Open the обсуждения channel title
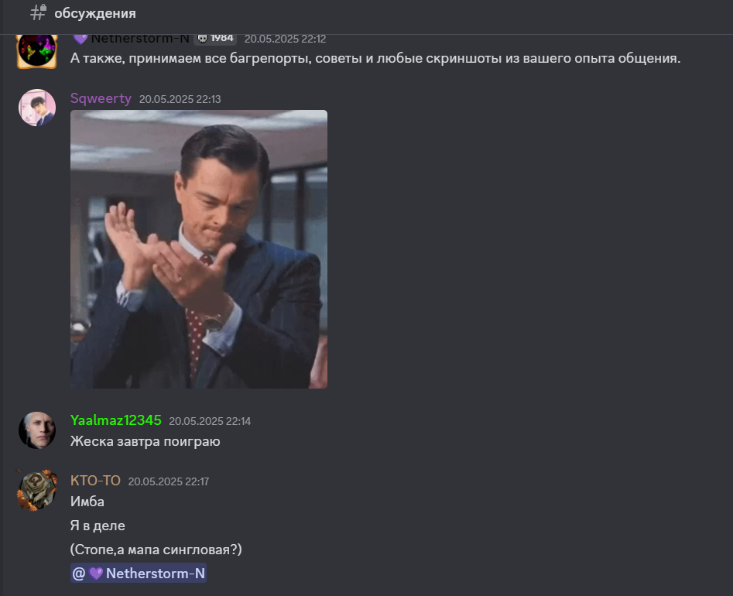This screenshot has height=596, width=733. 95,13
